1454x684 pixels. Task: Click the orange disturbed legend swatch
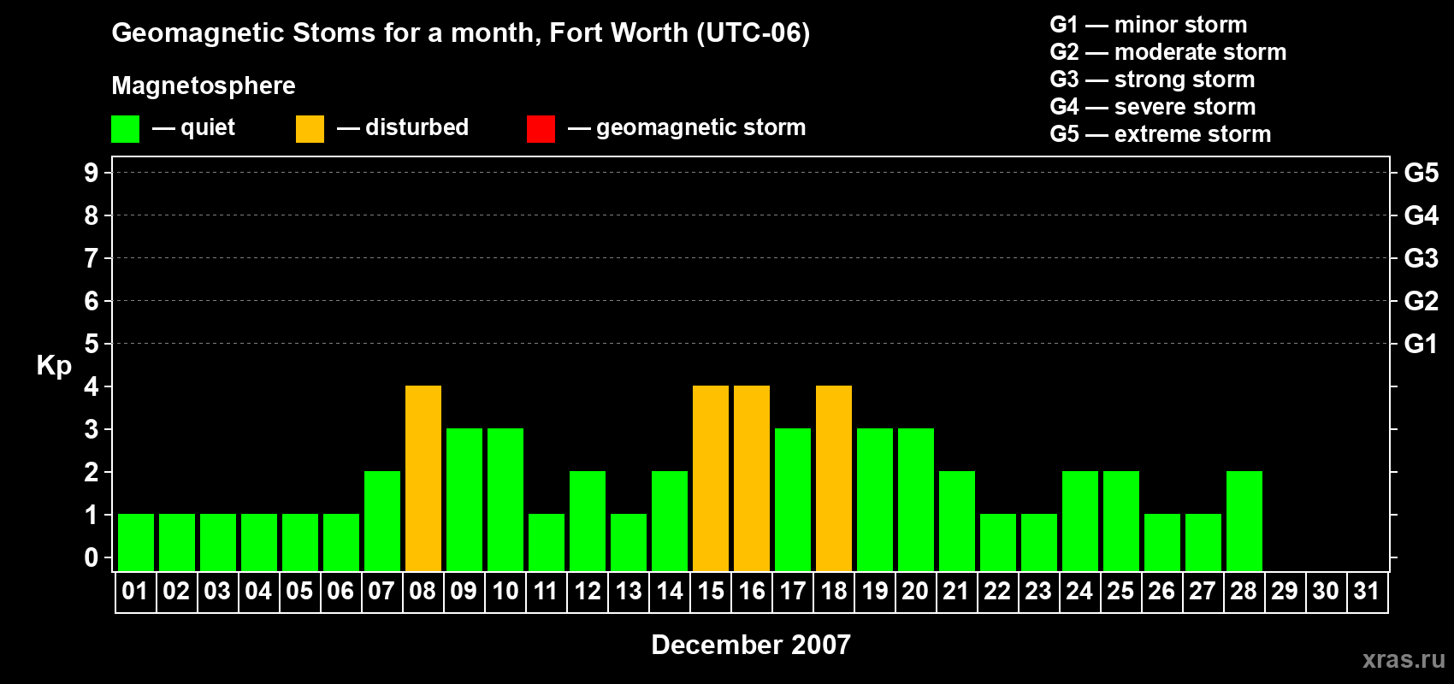tap(310, 129)
